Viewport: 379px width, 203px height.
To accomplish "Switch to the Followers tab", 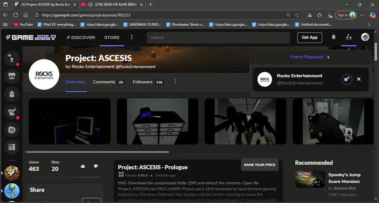I will click(148, 82).
